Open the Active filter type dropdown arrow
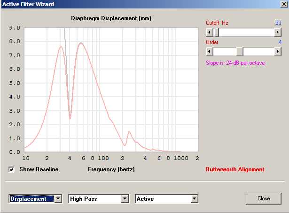 pos(194,198)
